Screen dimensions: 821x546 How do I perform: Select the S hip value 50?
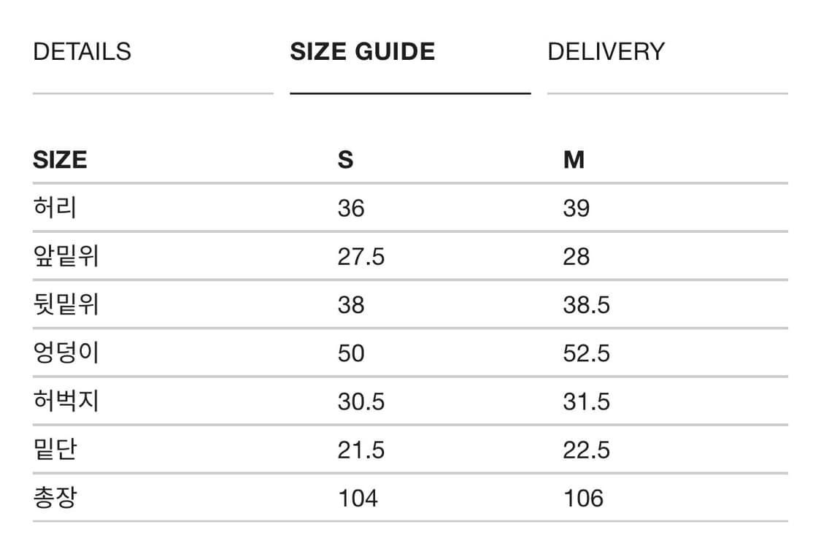350,353
